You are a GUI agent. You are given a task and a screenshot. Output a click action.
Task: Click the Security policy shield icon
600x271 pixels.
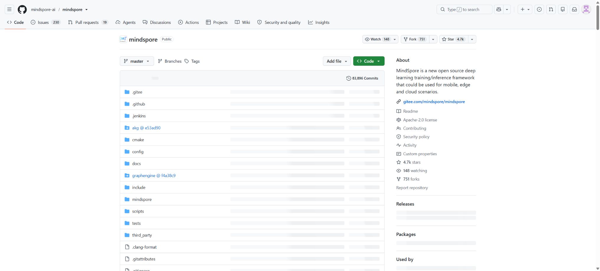[399, 137]
